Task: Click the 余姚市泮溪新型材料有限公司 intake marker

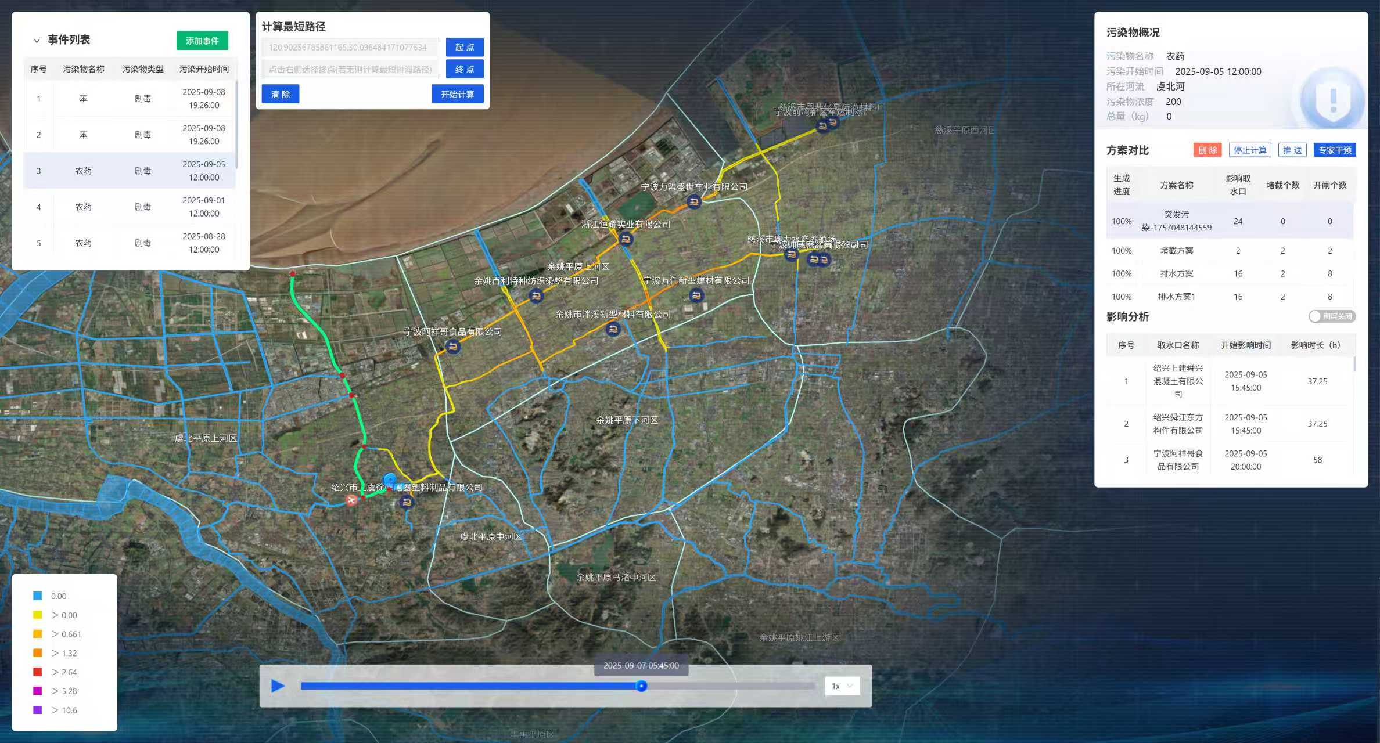Action: pyautogui.click(x=613, y=330)
